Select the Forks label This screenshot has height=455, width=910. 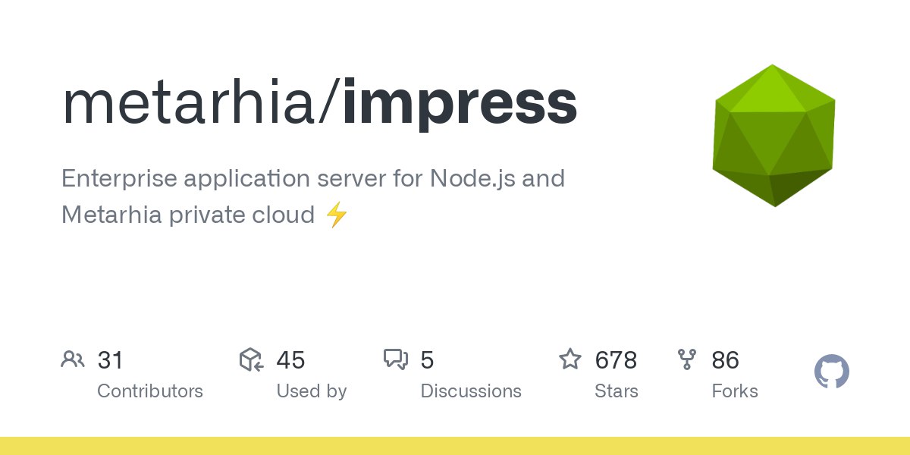coord(735,391)
